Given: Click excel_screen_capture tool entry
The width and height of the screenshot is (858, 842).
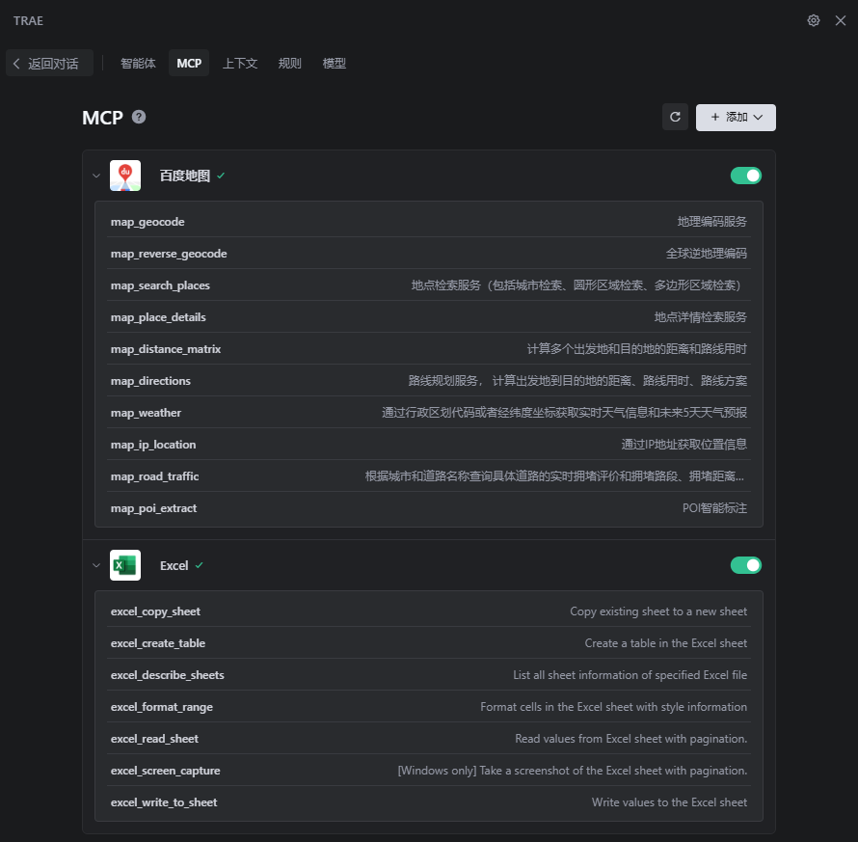Looking at the screenshot, I should [x=428, y=770].
